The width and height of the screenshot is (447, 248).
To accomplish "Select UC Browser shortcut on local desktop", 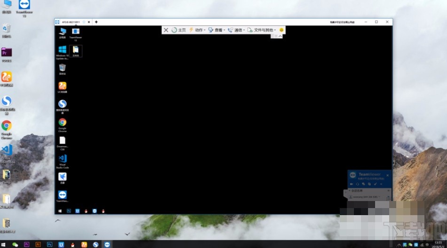I will click(x=7, y=79).
